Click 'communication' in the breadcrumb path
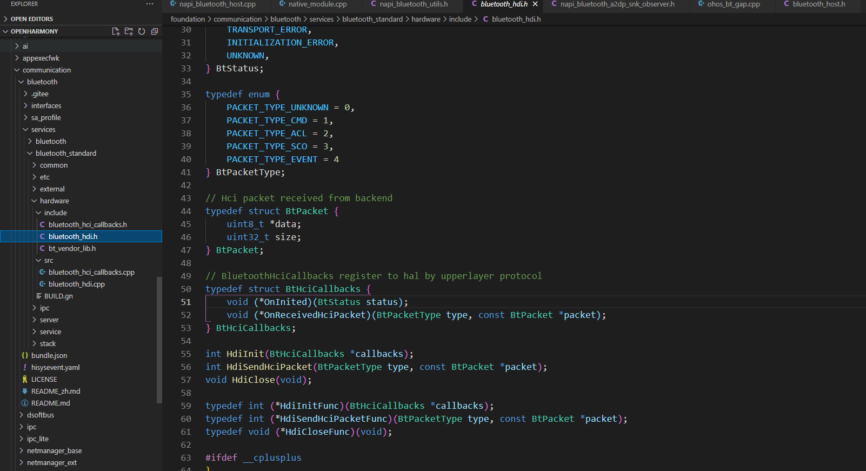This screenshot has height=471, width=866. pos(237,19)
